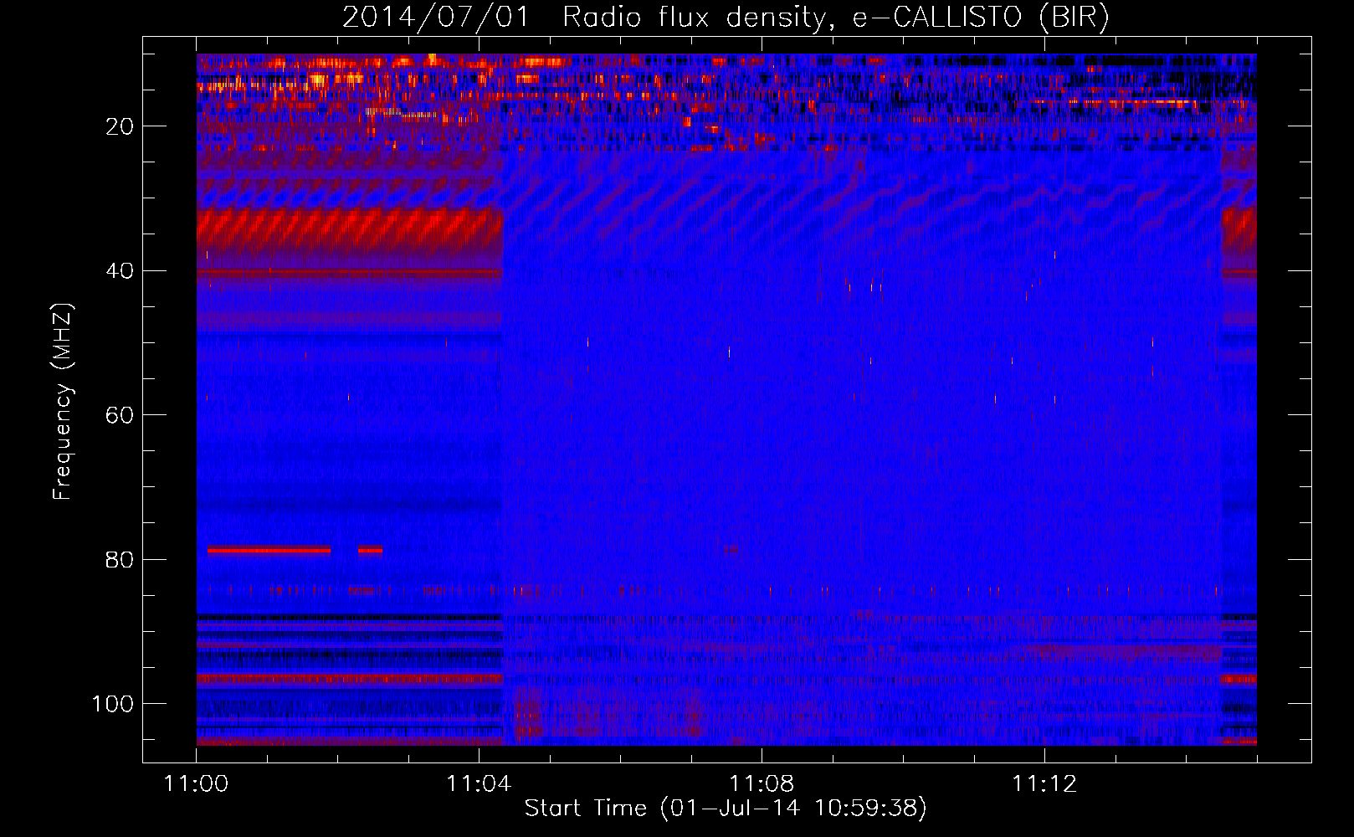The height and width of the screenshot is (837, 1354).
Task: Click the long red line near 80 MHz
Action: (x=269, y=550)
